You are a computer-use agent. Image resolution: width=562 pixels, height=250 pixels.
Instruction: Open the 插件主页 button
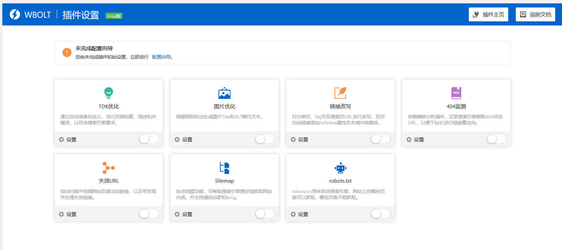click(489, 14)
